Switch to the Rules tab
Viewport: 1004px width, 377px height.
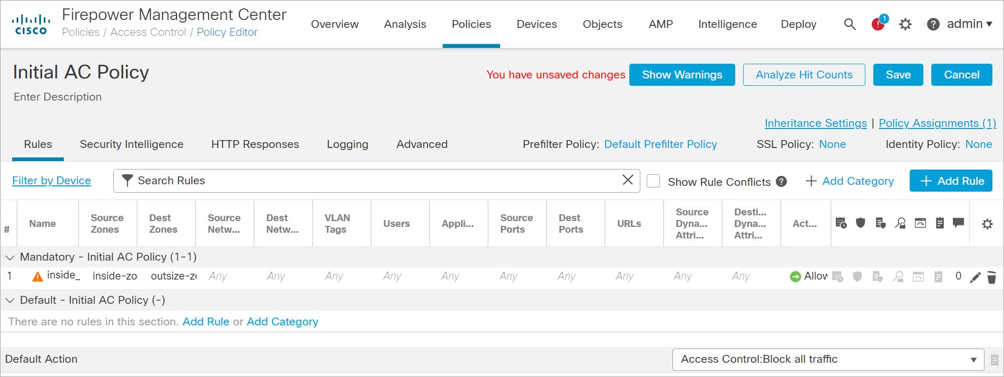click(x=38, y=144)
